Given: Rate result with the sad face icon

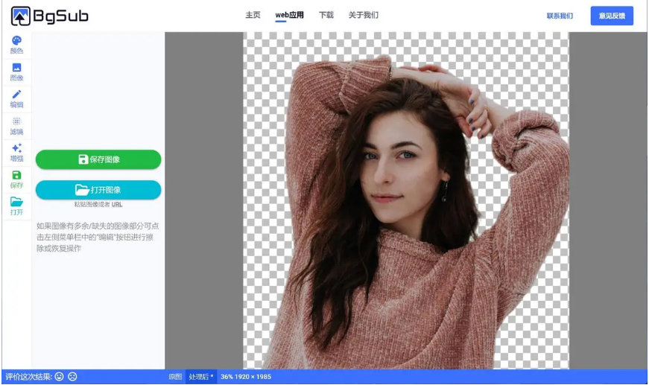Looking at the screenshot, I should point(72,377).
